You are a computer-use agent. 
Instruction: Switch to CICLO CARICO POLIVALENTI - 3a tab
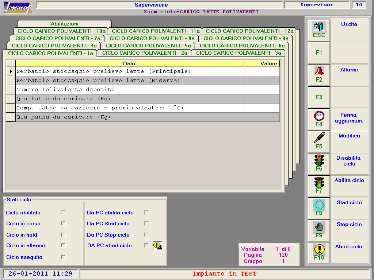click(x=238, y=53)
